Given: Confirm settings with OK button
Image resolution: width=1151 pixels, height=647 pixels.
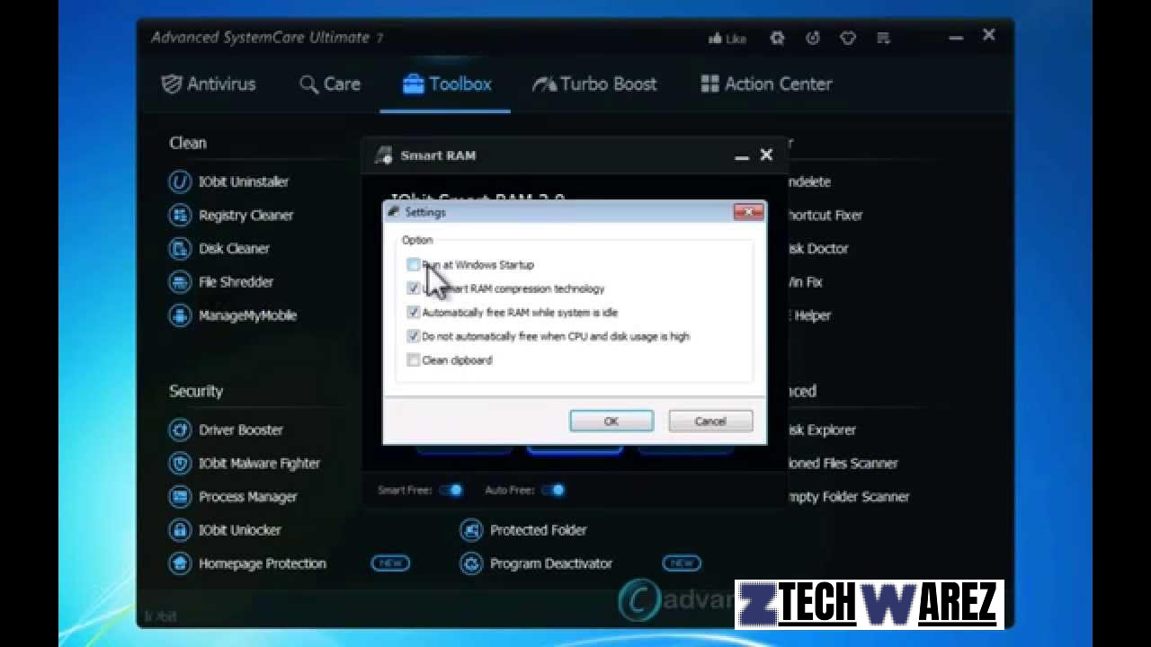Looking at the screenshot, I should (611, 421).
